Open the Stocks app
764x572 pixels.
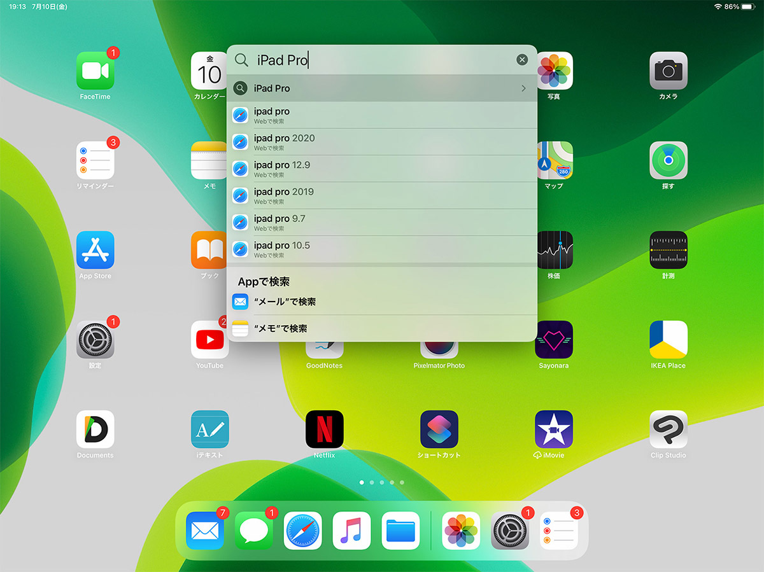555,250
